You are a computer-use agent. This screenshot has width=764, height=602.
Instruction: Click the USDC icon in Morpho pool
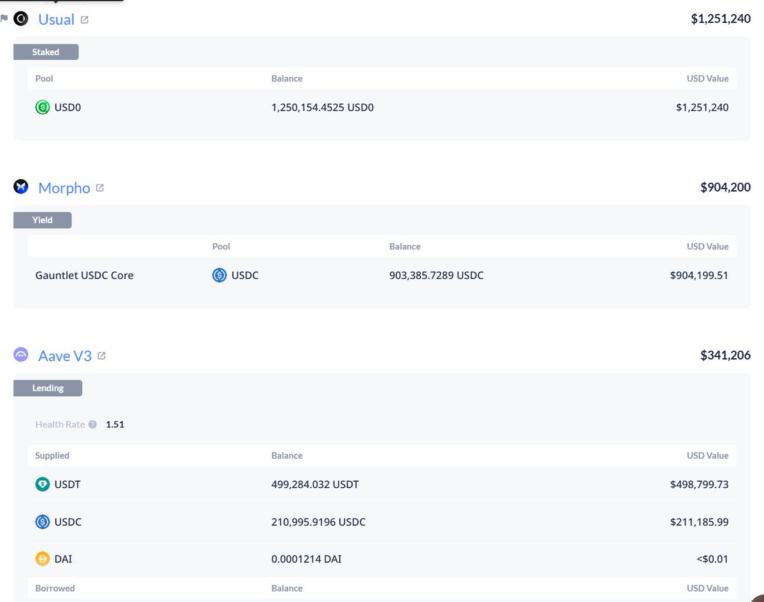(x=220, y=276)
